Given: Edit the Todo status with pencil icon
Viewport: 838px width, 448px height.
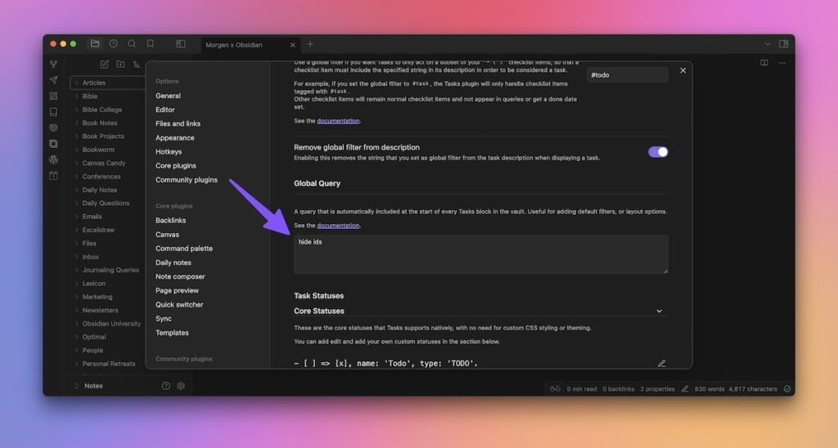Looking at the screenshot, I should 661,364.
